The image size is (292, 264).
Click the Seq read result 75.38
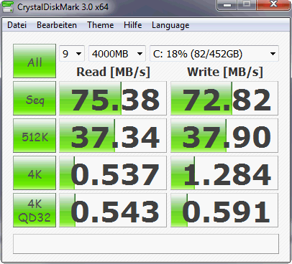[113, 98]
